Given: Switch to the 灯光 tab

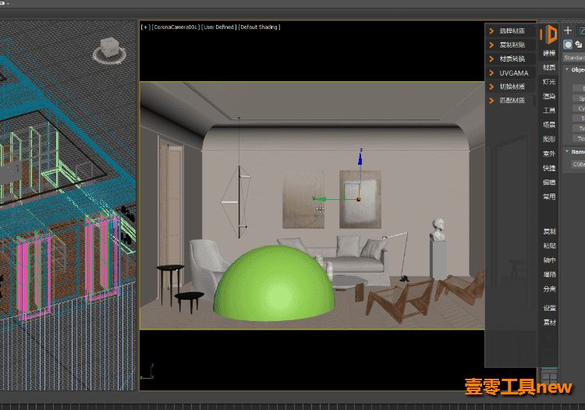Looking at the screenshot, I should [549, 81].
